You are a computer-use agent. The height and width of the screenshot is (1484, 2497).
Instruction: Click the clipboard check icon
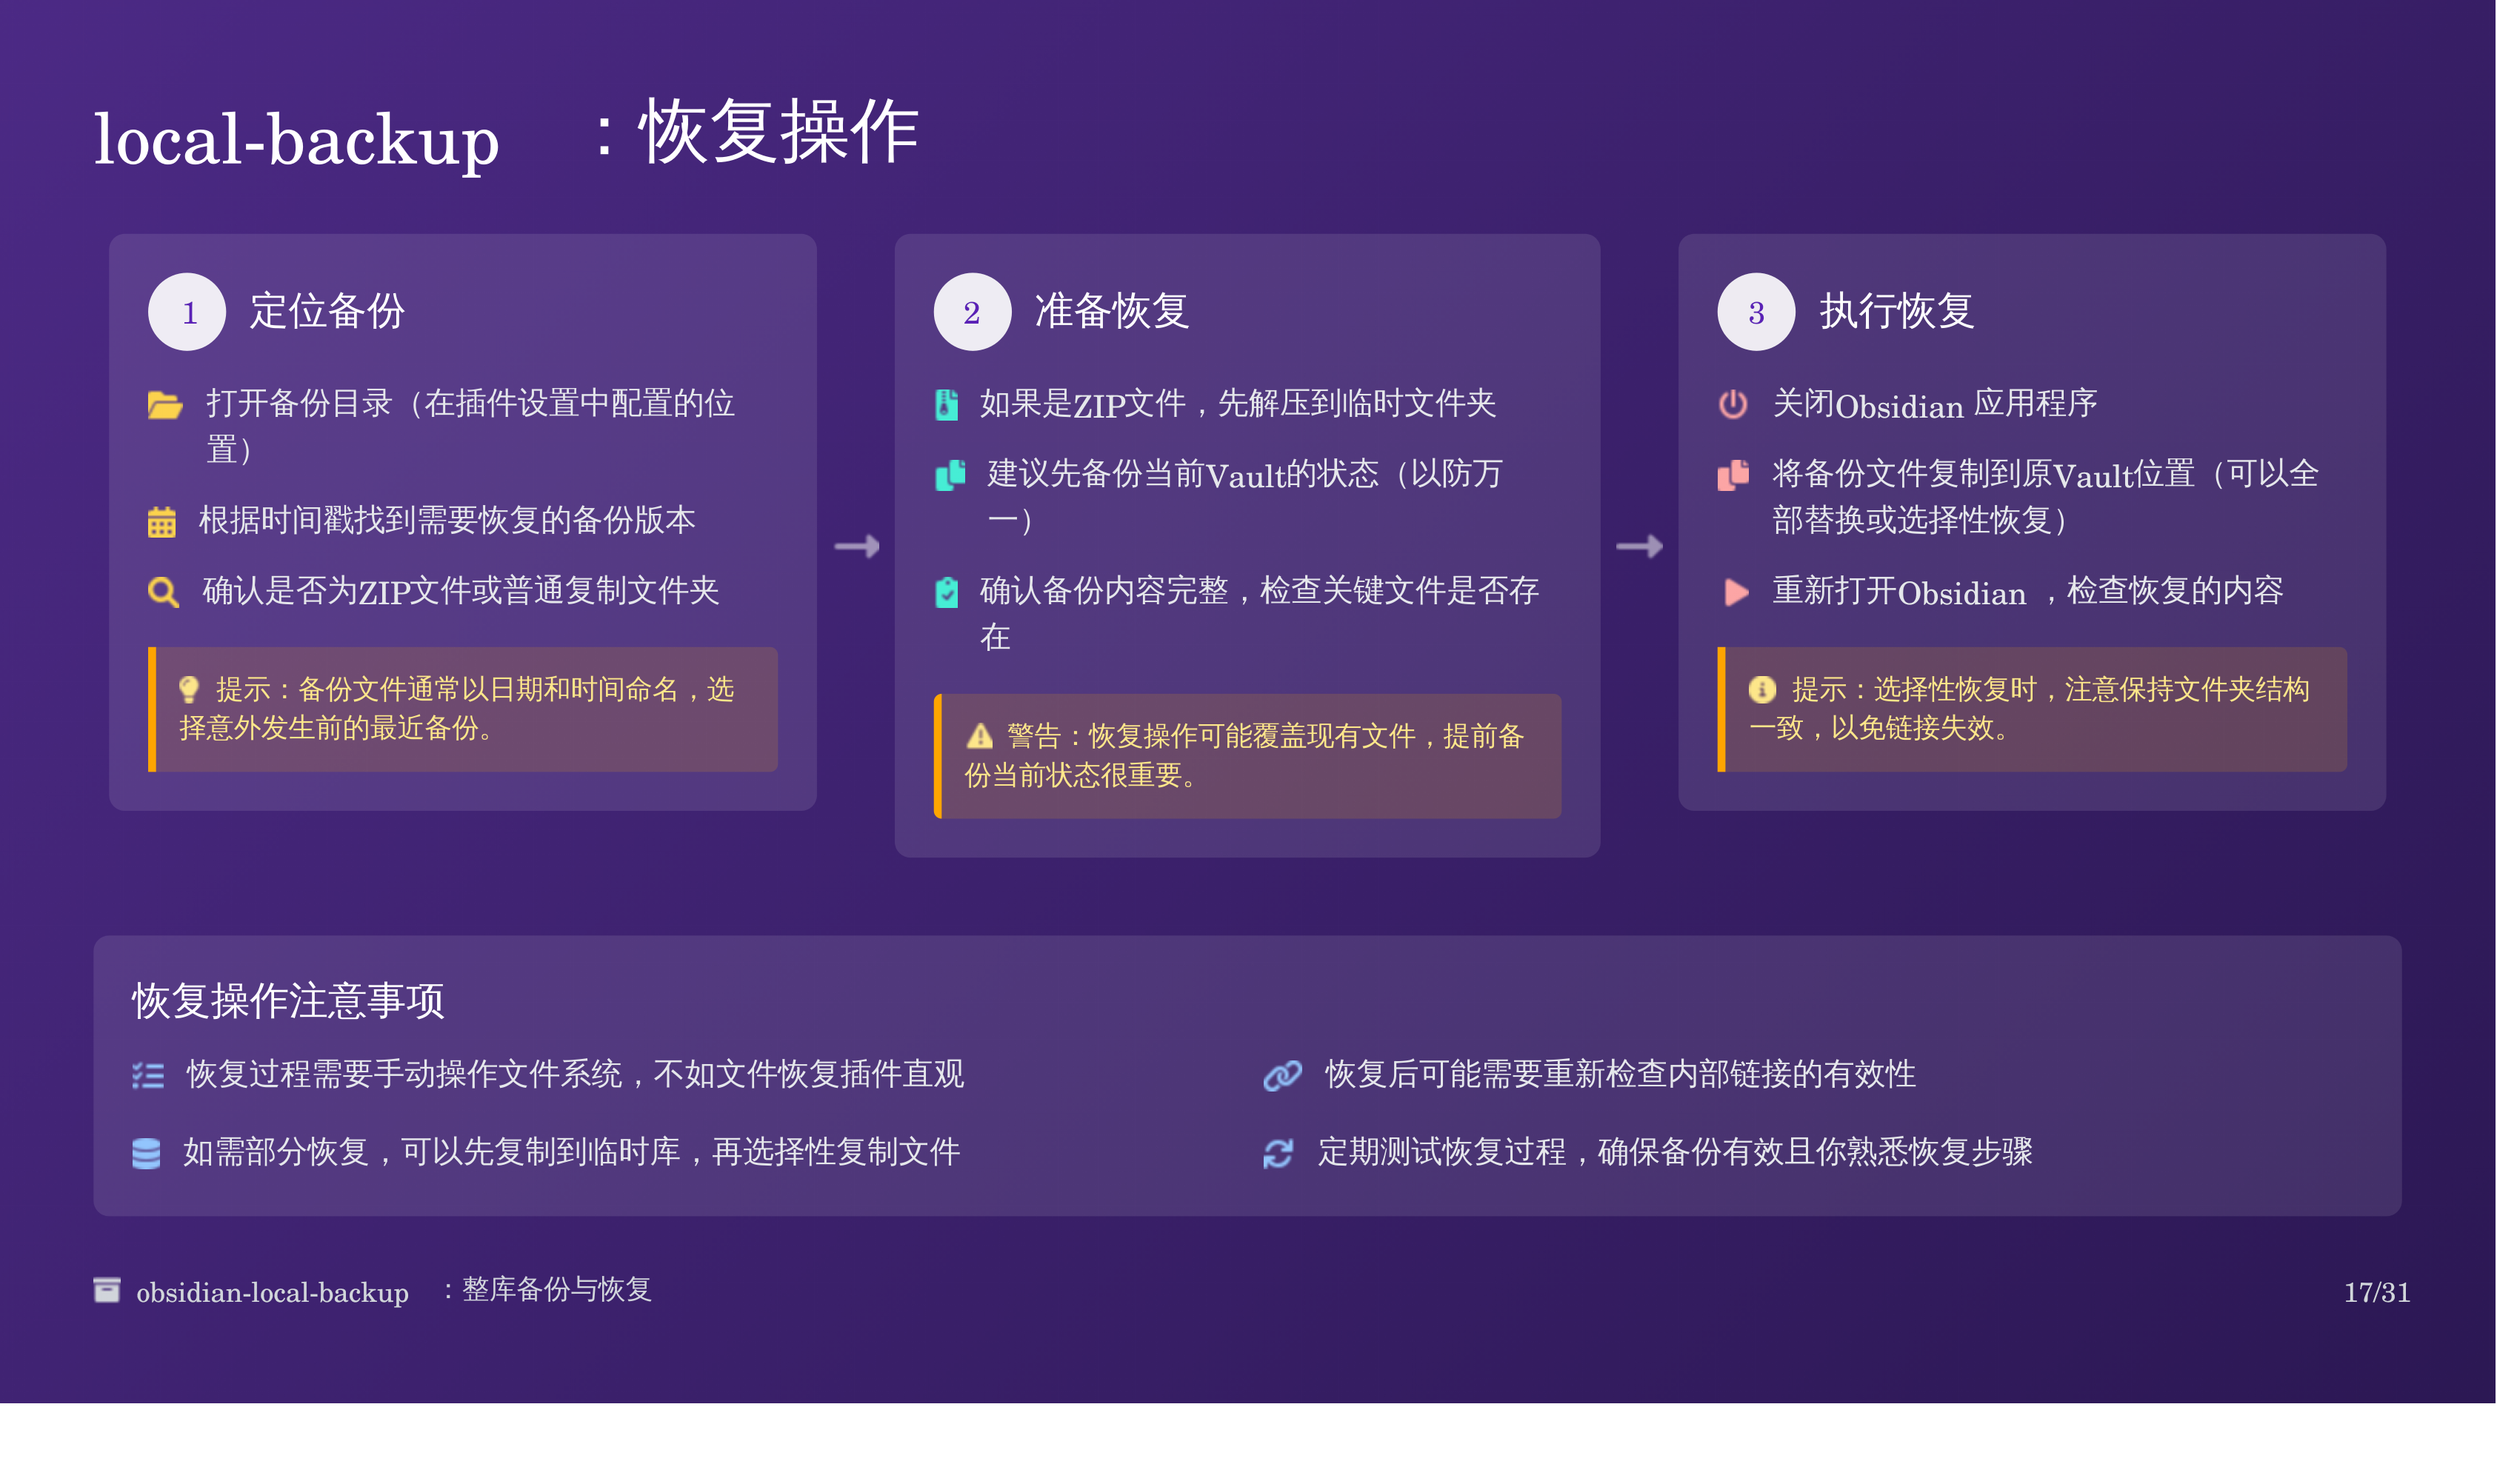[946, 592]
